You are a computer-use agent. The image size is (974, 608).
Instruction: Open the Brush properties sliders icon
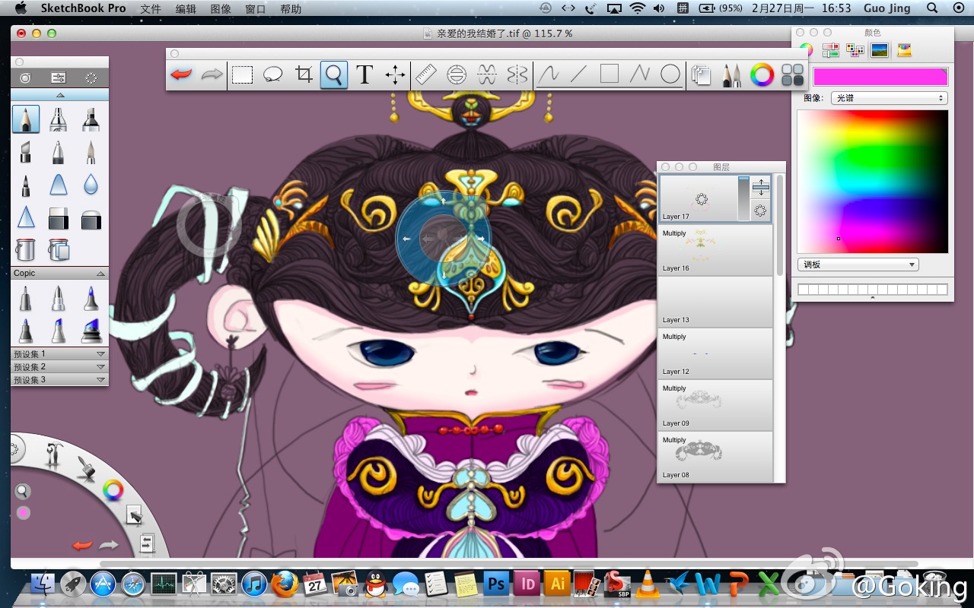59,78
